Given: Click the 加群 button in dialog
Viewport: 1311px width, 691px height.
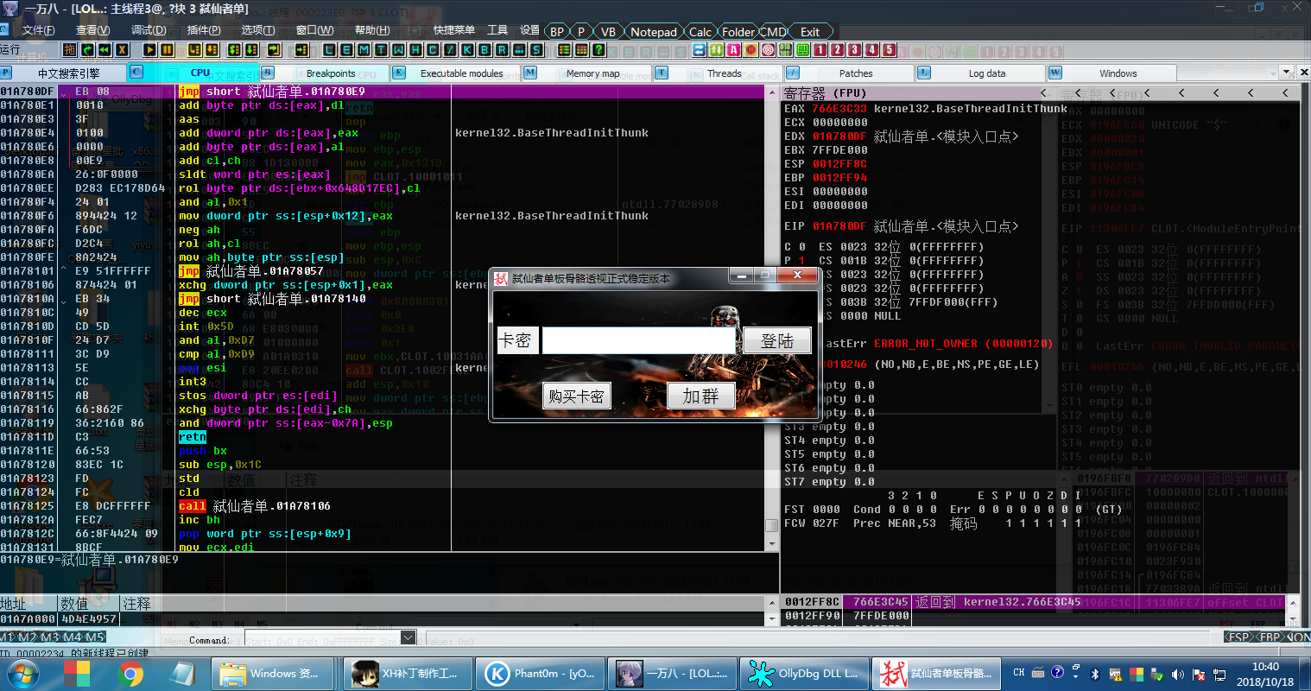Looking at the screenshot, I should click(700, 396).
